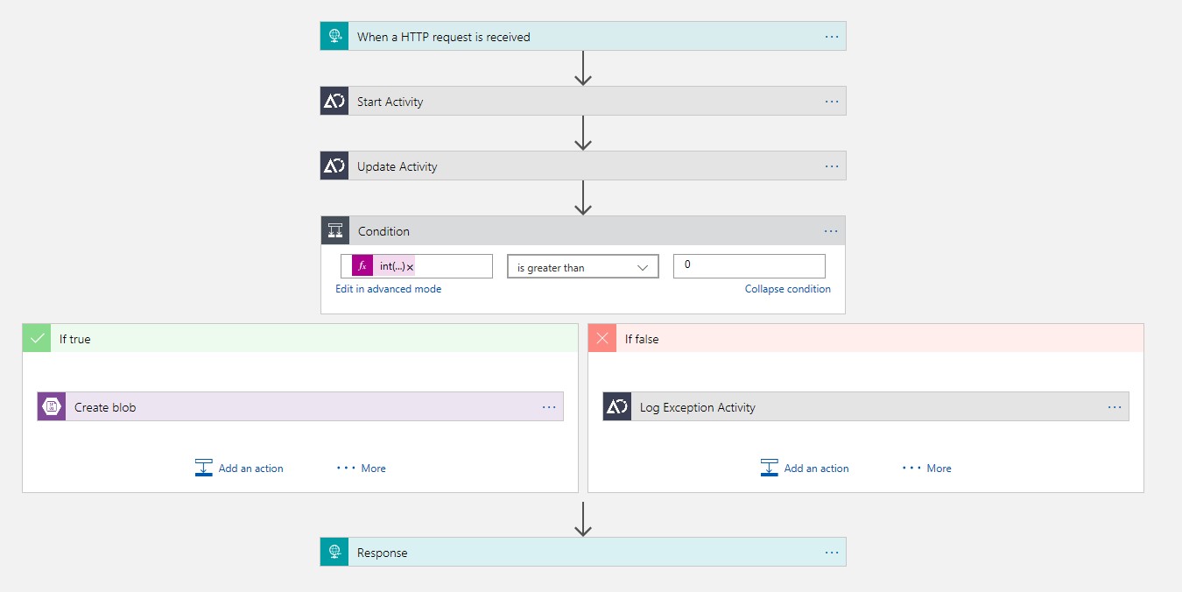The height and width of the screenshot is (592, 1182).
Task: Click Collapse condition link
Action: tap(787, 289)
